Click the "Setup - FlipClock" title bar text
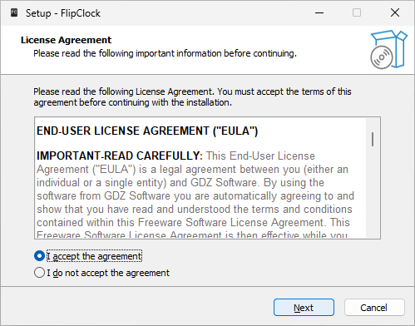The image size is (415, 326). coord(63,13)
